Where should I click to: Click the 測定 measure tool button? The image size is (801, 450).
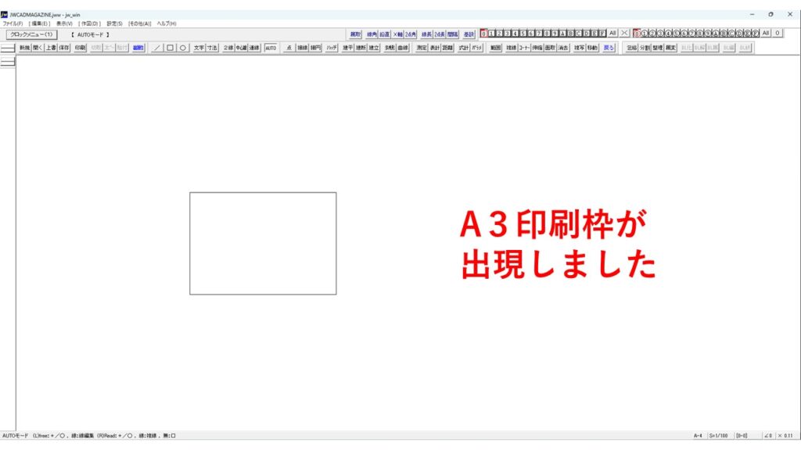(422, 48)
